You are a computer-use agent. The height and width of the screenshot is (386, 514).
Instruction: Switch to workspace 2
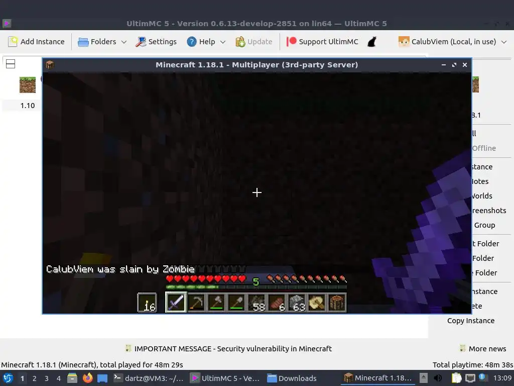coord(35,378)
